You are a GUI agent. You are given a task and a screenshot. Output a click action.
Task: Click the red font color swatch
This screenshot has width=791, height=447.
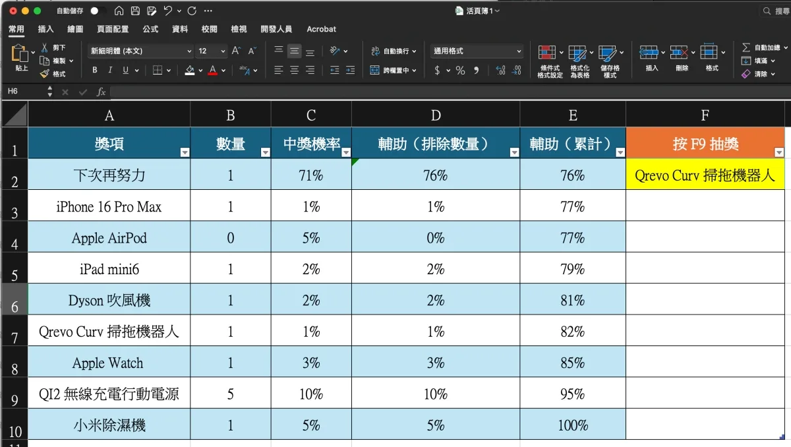(212, 71)
